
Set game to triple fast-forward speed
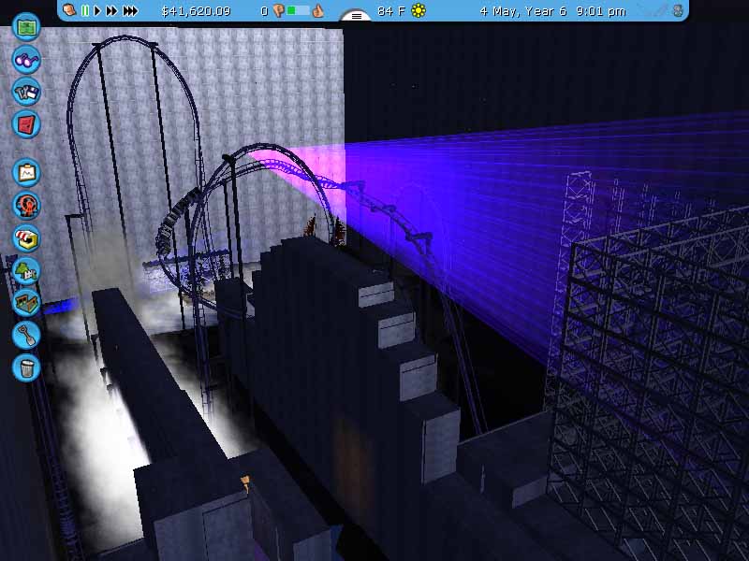[x=130, y=10]
